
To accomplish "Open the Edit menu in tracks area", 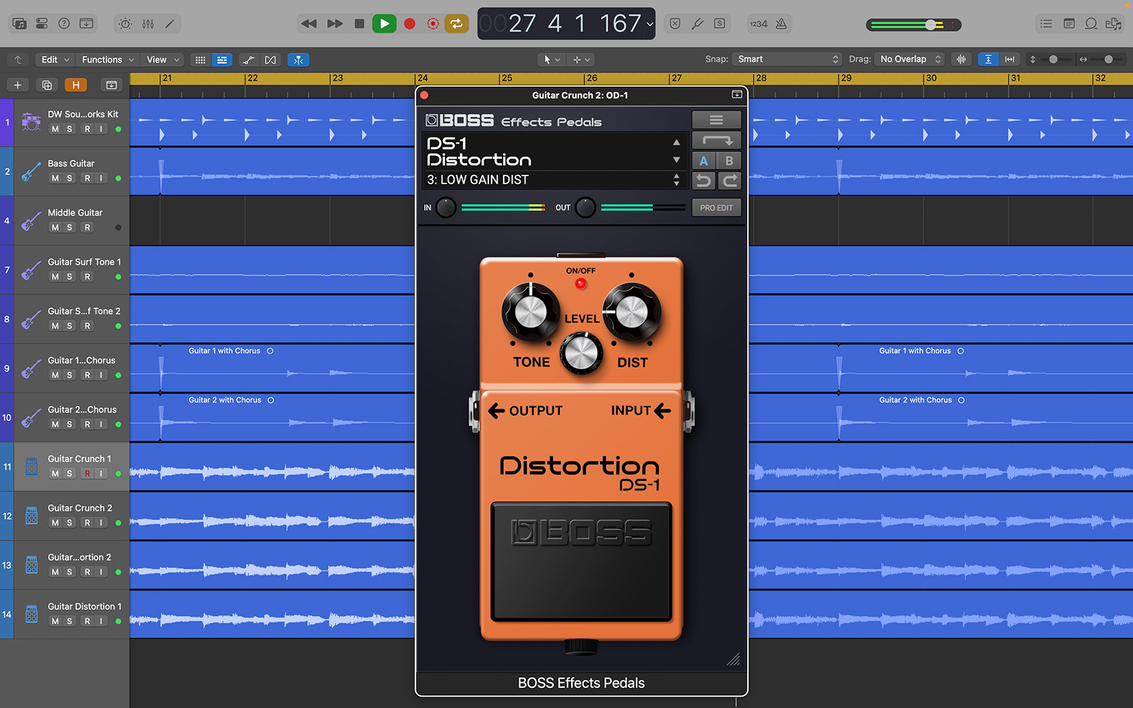I will pos(55,59).
